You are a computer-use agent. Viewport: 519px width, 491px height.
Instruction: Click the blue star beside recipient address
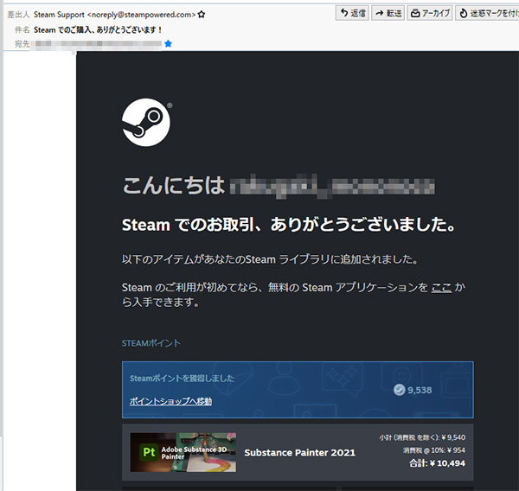click(x=168, y=43)
